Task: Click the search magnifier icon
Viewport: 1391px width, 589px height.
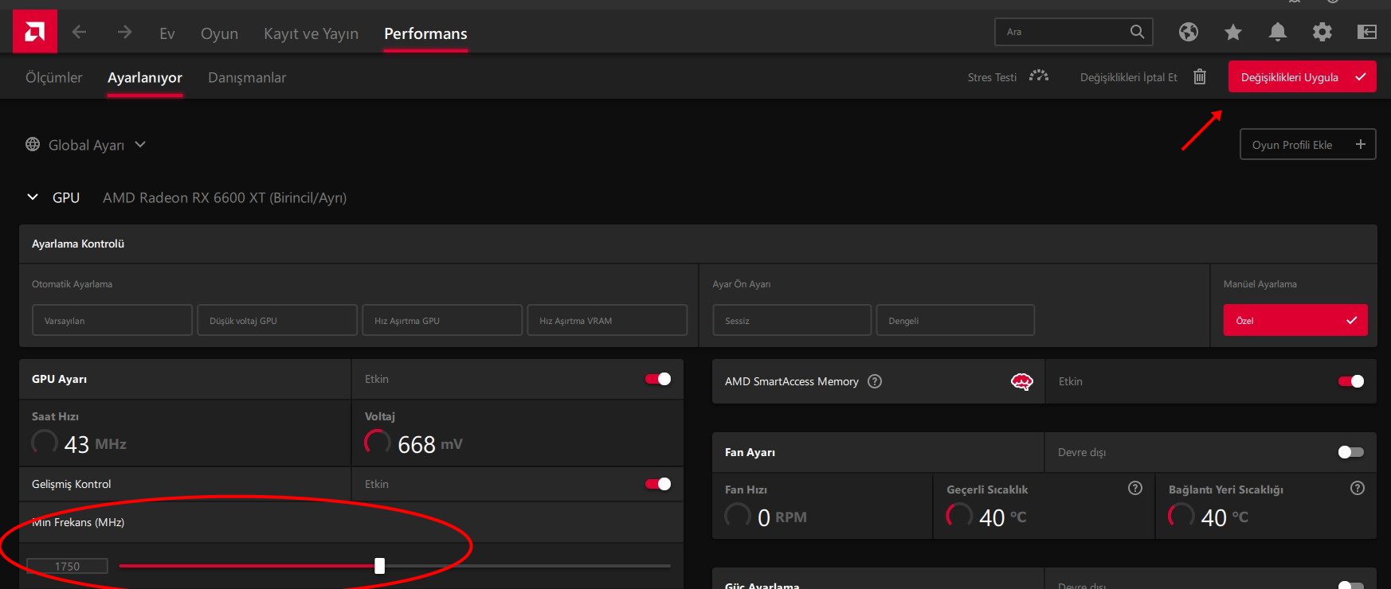Action: (1137, 32)
